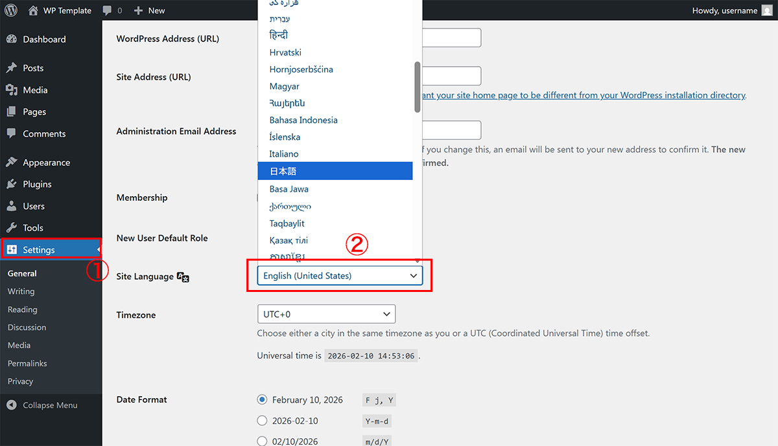Choose Magyar in the language list
778x446 pixels.
tap(285, 86)
